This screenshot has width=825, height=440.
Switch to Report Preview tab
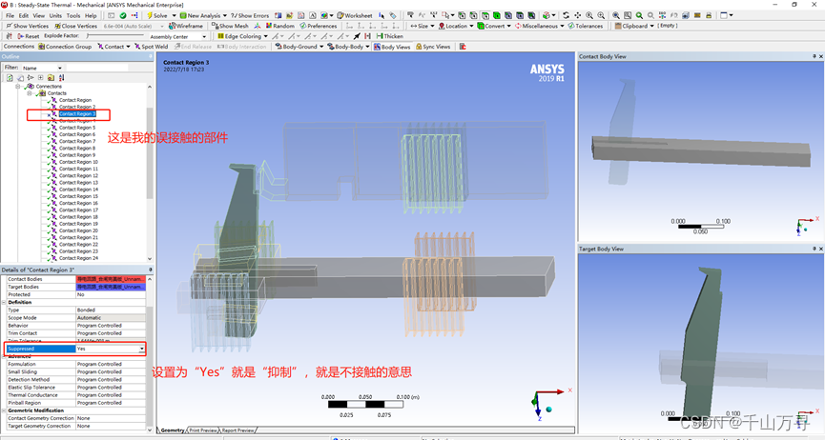237,430
